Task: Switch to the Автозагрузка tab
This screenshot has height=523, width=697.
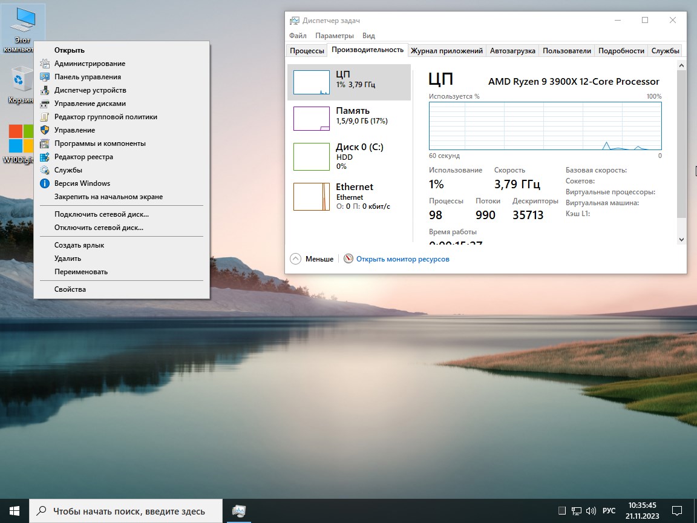Action: [x=512, y=51]
